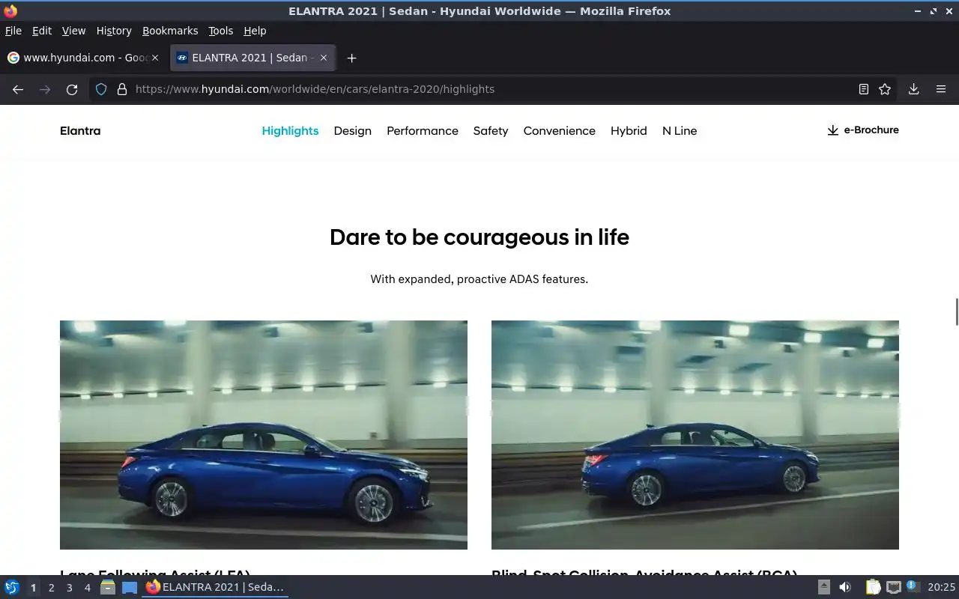Open the File menu
Screen dimensions: 959x599
(x=13, y=31)
